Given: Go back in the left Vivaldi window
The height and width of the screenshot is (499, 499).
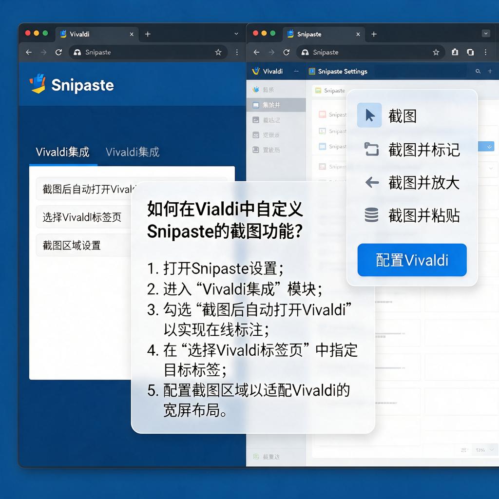Looking at the screenshot, I should [29, 52].
